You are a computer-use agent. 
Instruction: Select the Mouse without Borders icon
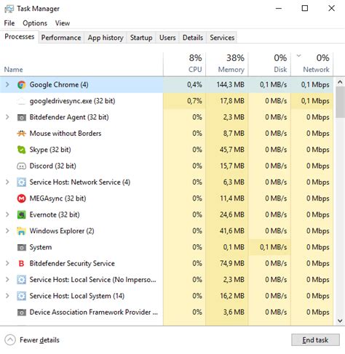(21, 134)
